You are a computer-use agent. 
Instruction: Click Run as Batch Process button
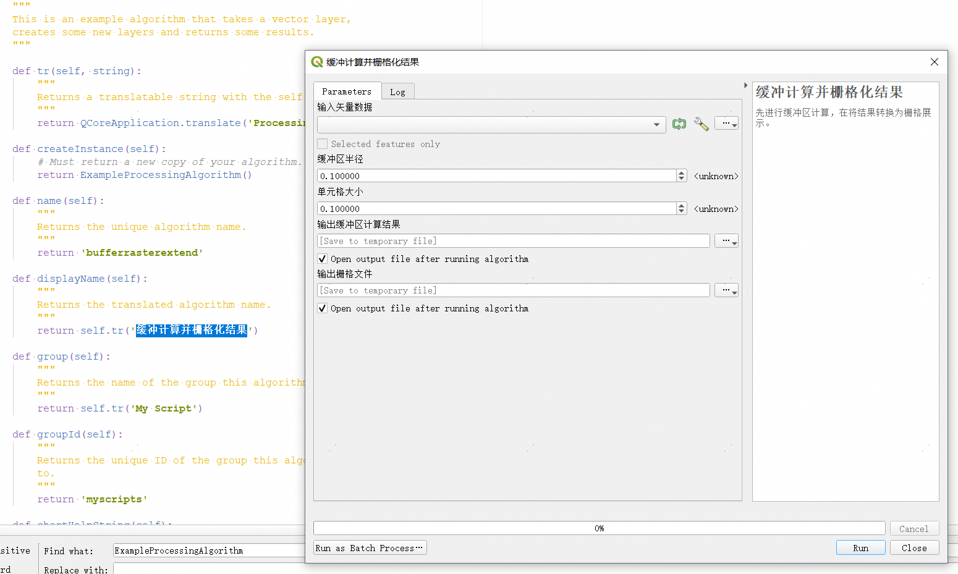(x=370, y=548)
